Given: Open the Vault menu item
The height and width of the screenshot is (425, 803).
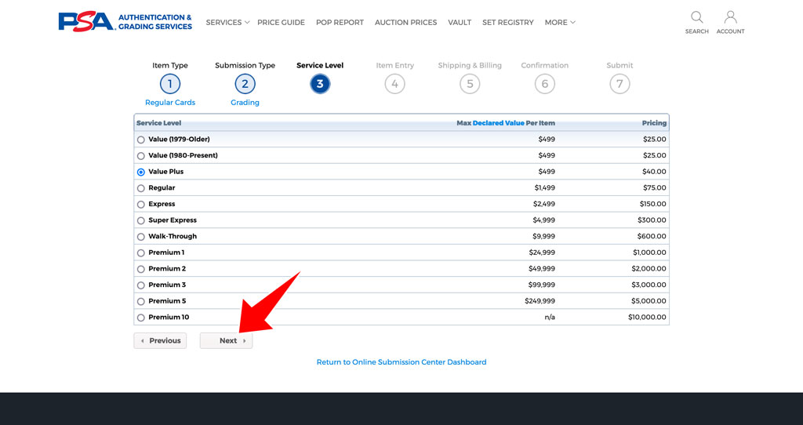Looking at the screenshot, I should click(x=460, y=23).
